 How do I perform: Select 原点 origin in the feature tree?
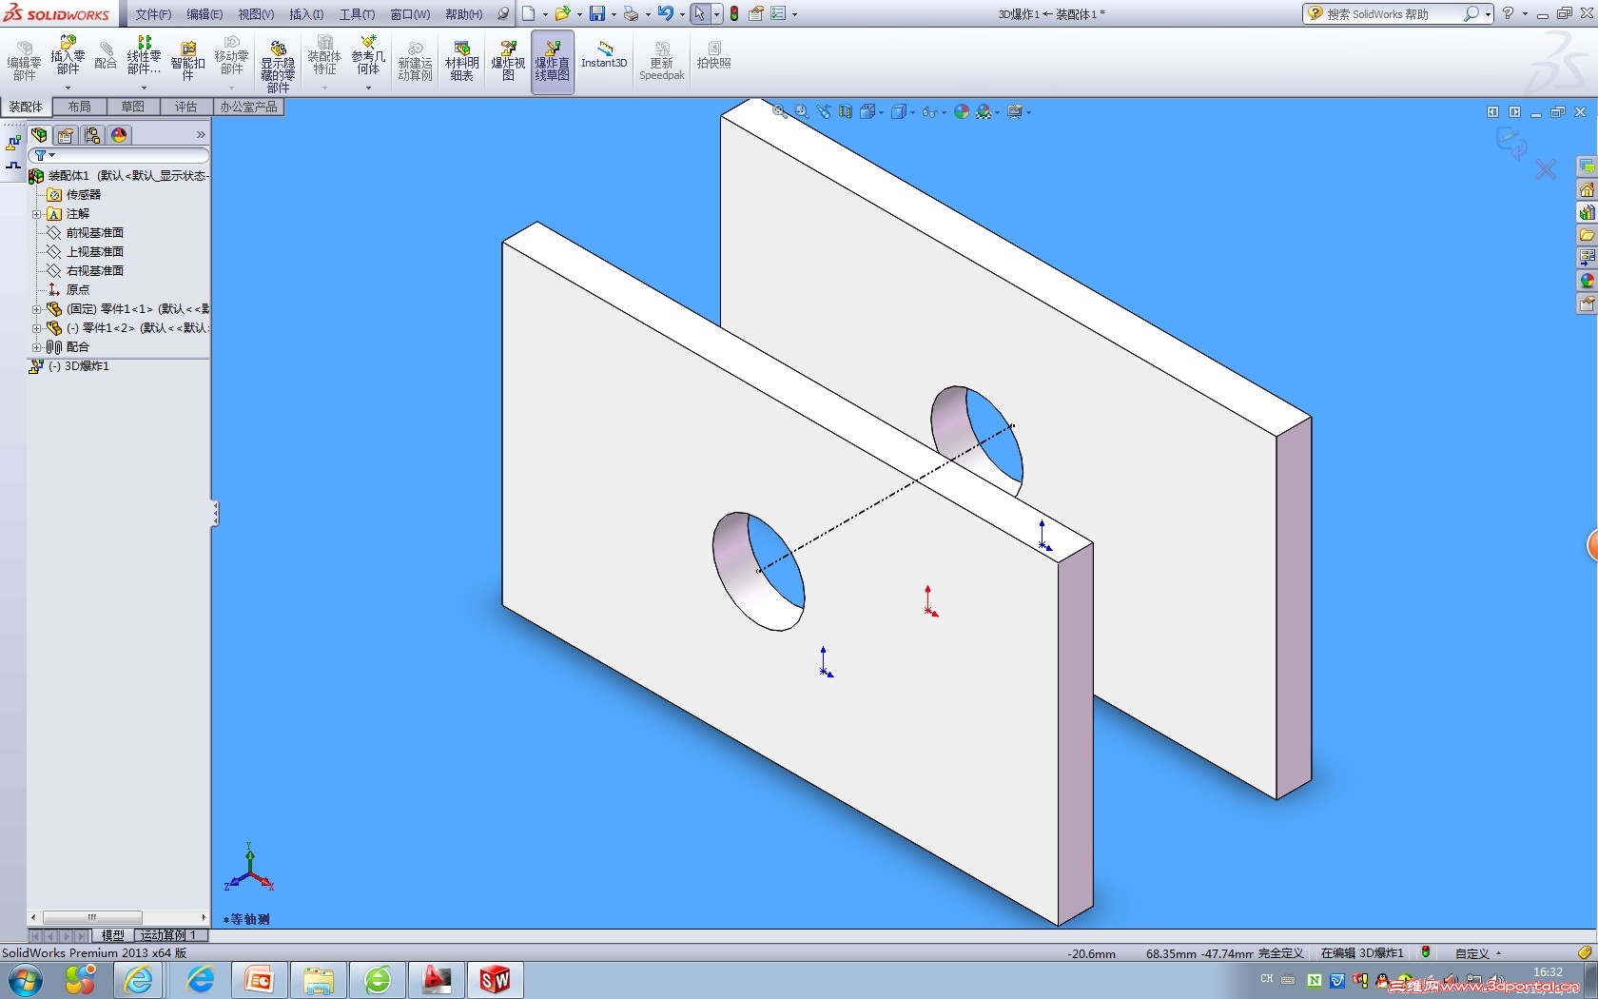click(78, 290)
